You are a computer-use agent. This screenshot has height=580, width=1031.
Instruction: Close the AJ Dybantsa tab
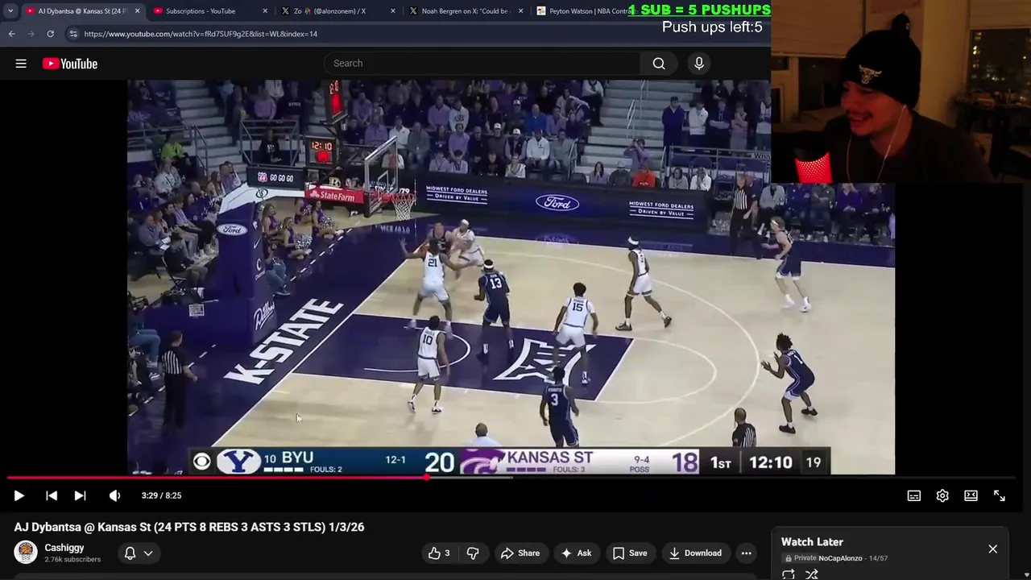pos(137,11)
